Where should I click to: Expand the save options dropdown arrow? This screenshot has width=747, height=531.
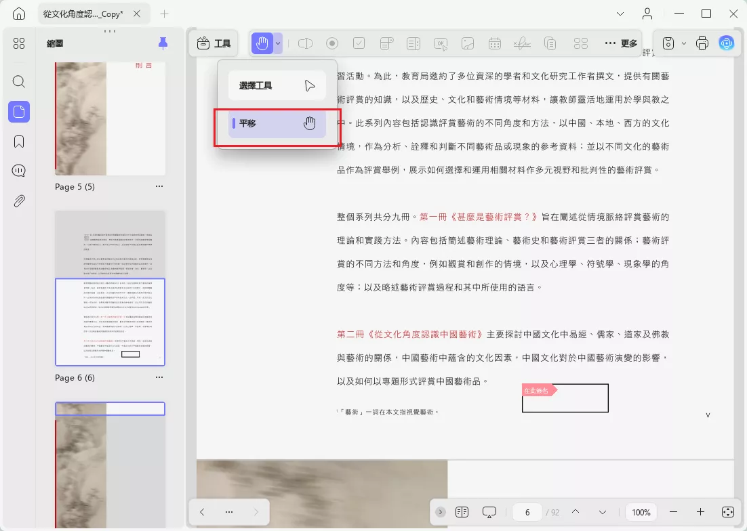tap(684, 43)
